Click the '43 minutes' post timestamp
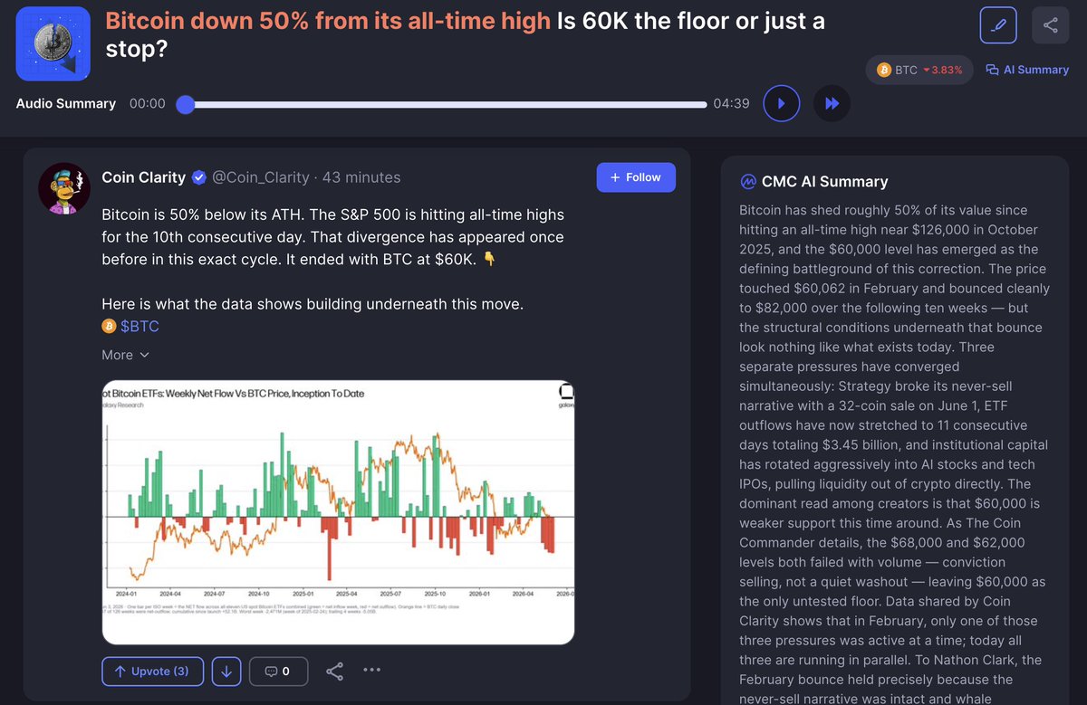 361,177
